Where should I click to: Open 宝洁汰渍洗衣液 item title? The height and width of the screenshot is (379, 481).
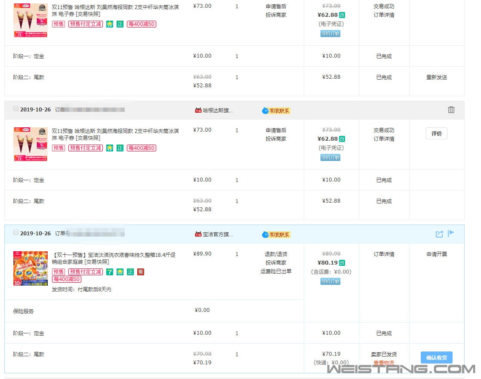pos(114,259)
